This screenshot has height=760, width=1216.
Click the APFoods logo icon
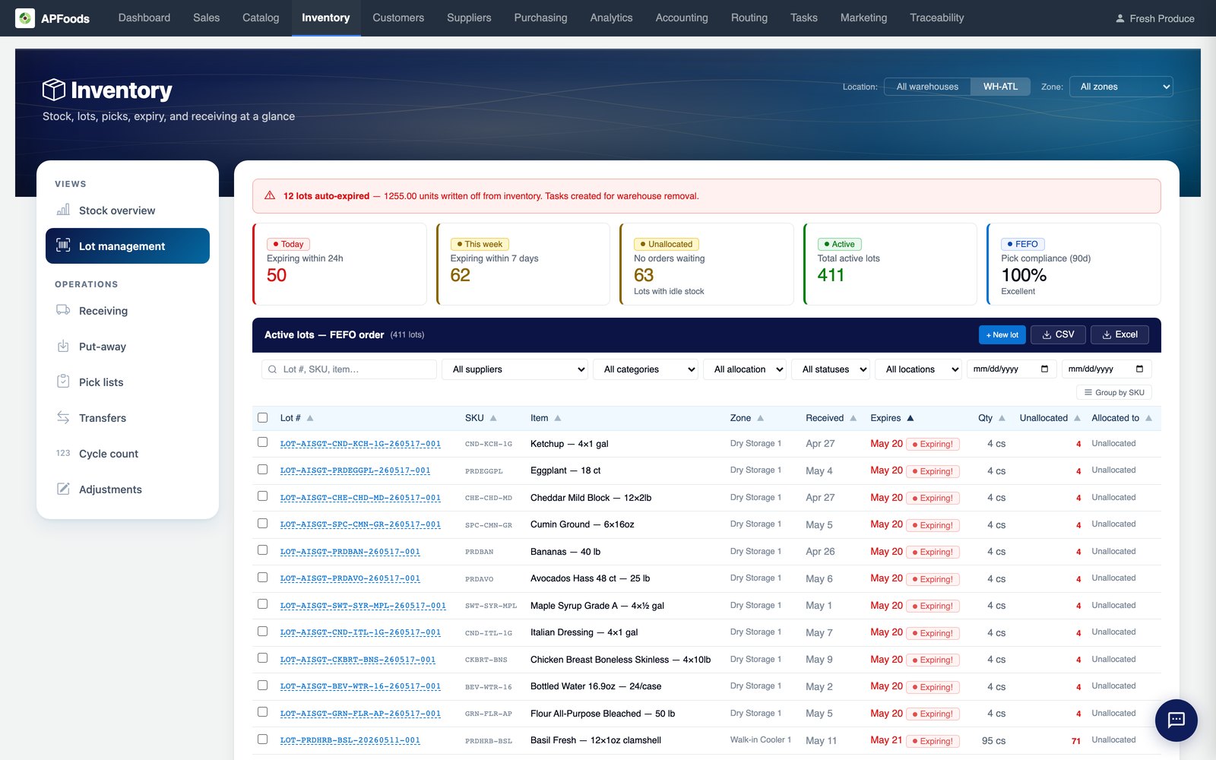[x=25, y=18]
